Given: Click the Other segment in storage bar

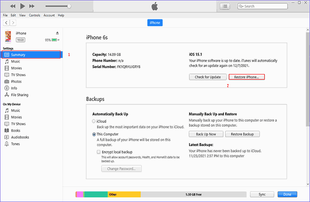Looking at the screenshot, I should 124,194.
